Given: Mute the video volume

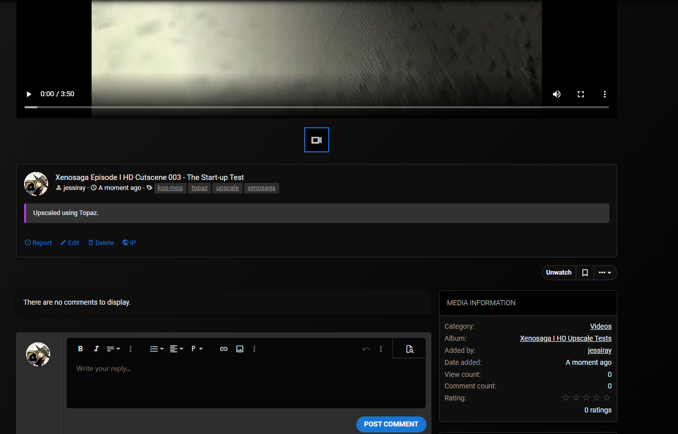Looking at the screenshot, I should click(557, 94).
